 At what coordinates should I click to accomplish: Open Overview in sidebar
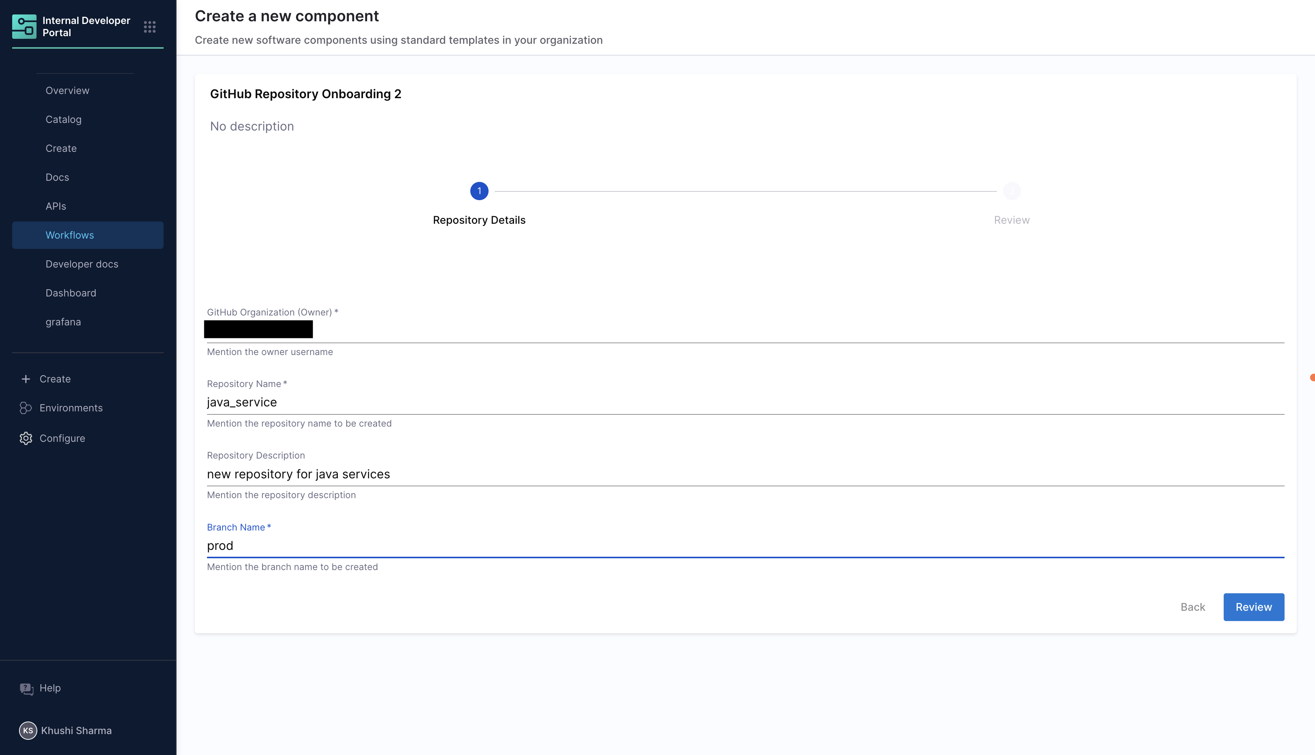(x=67, y=90)
